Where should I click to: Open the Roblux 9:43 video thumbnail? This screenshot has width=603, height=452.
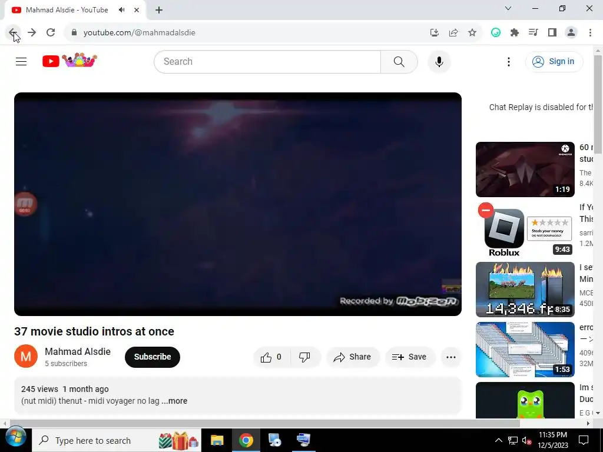[x=525, y=230]
